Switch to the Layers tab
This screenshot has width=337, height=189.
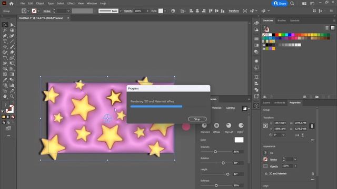(x=266, y=103)
